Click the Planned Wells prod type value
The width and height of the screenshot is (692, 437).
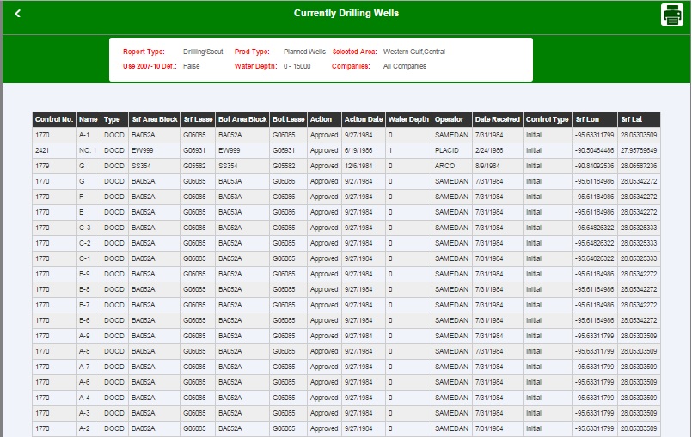click(x=304, y=52)
